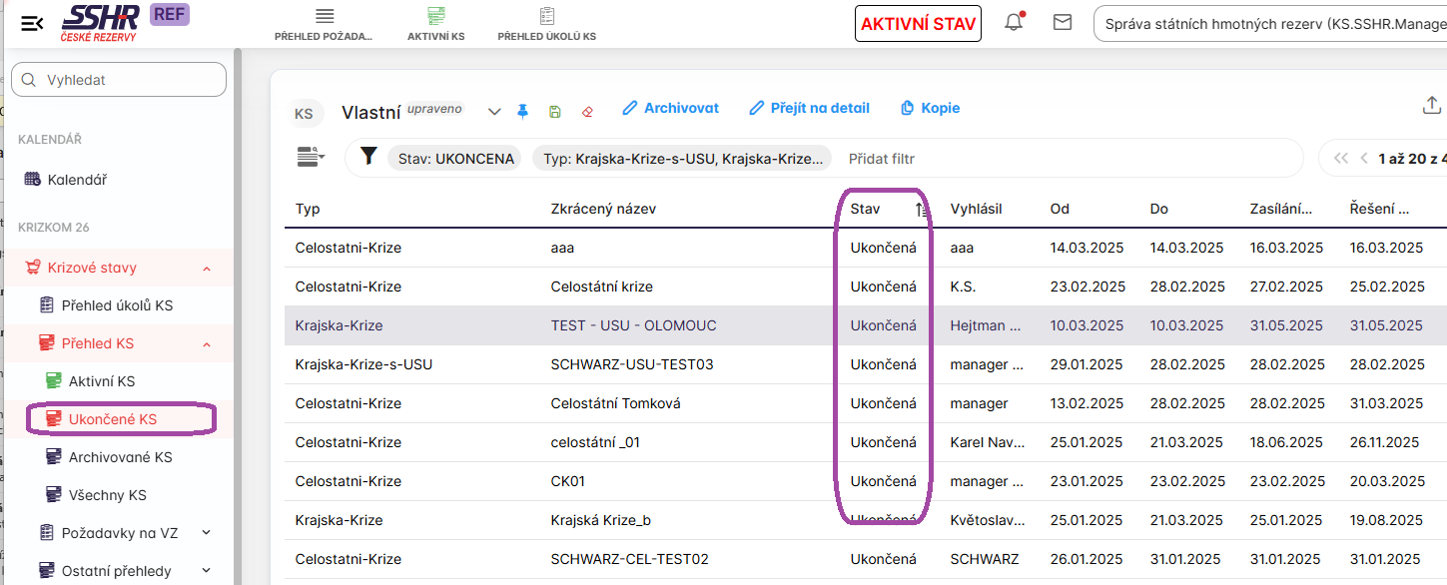Collapse the sidebar with the hamburger icon
The width and height of the screenshot is (1447, 585).
32,23
